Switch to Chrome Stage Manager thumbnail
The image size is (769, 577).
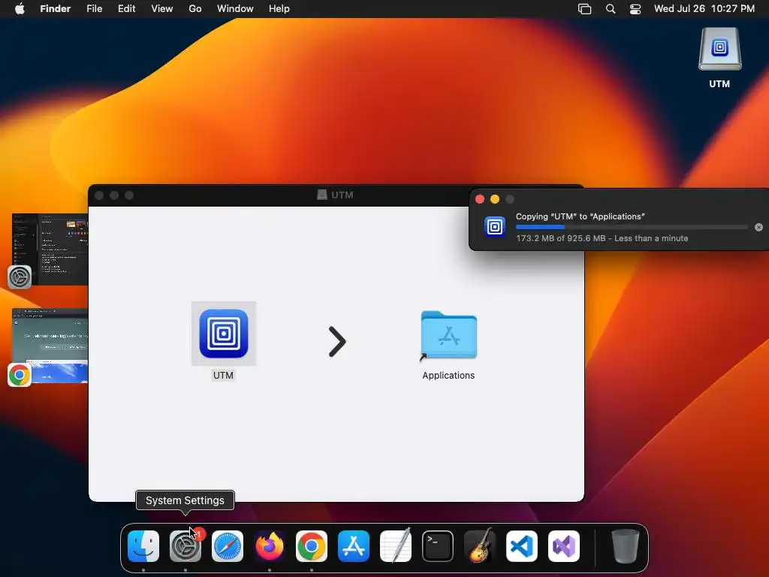click(x=50, y=346)
